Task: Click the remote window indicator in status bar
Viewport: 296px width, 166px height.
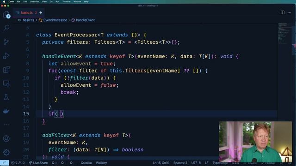Action: click(4, 163)
